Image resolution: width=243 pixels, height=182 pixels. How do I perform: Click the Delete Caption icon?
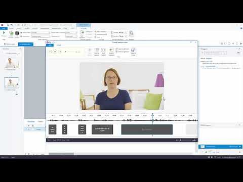click(97, 50)
